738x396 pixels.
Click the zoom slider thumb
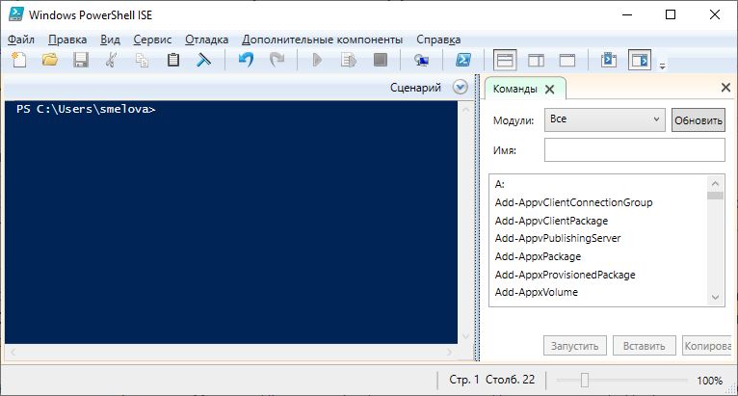(584, 380)
